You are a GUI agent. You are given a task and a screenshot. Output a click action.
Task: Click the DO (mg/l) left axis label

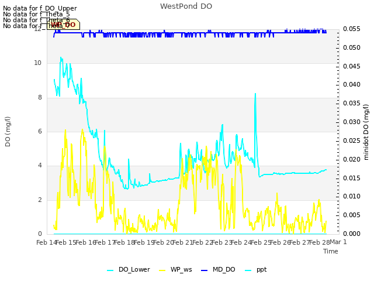point(8,132)
